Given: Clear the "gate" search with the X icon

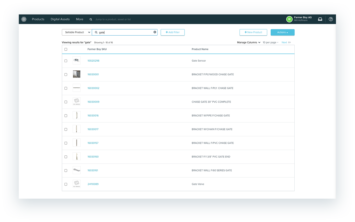Looking at the screenshot, I should [155, 32].
